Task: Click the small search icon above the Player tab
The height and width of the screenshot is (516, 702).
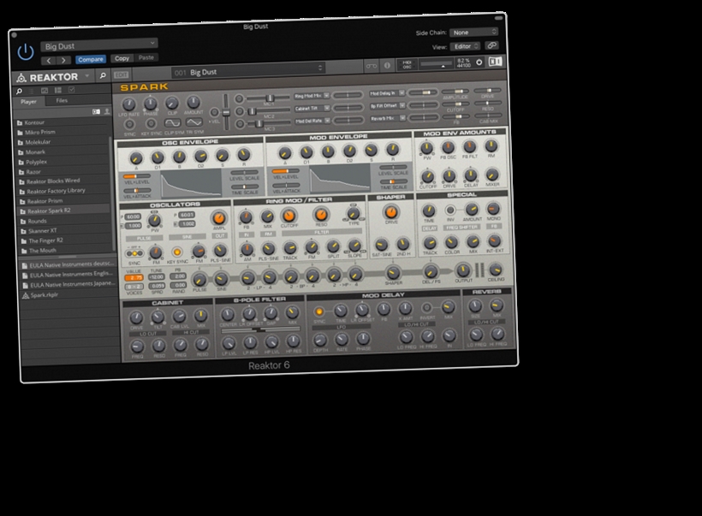Action: 19,92
